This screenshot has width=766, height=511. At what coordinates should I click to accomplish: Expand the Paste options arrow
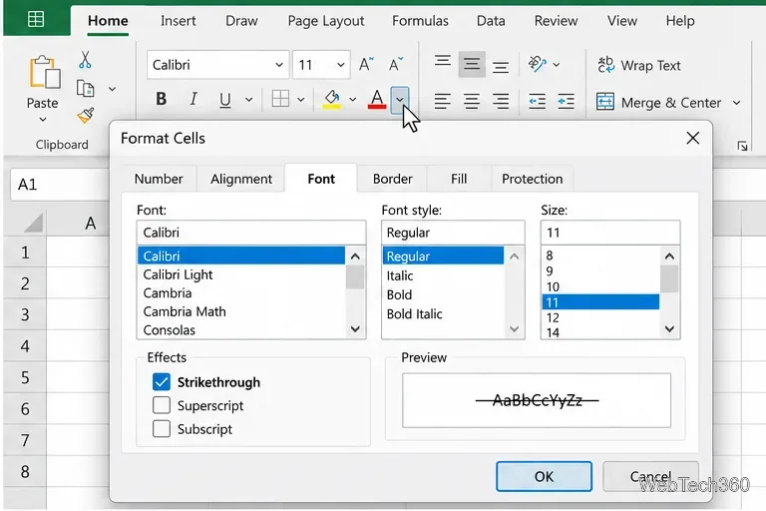[43, 120]
